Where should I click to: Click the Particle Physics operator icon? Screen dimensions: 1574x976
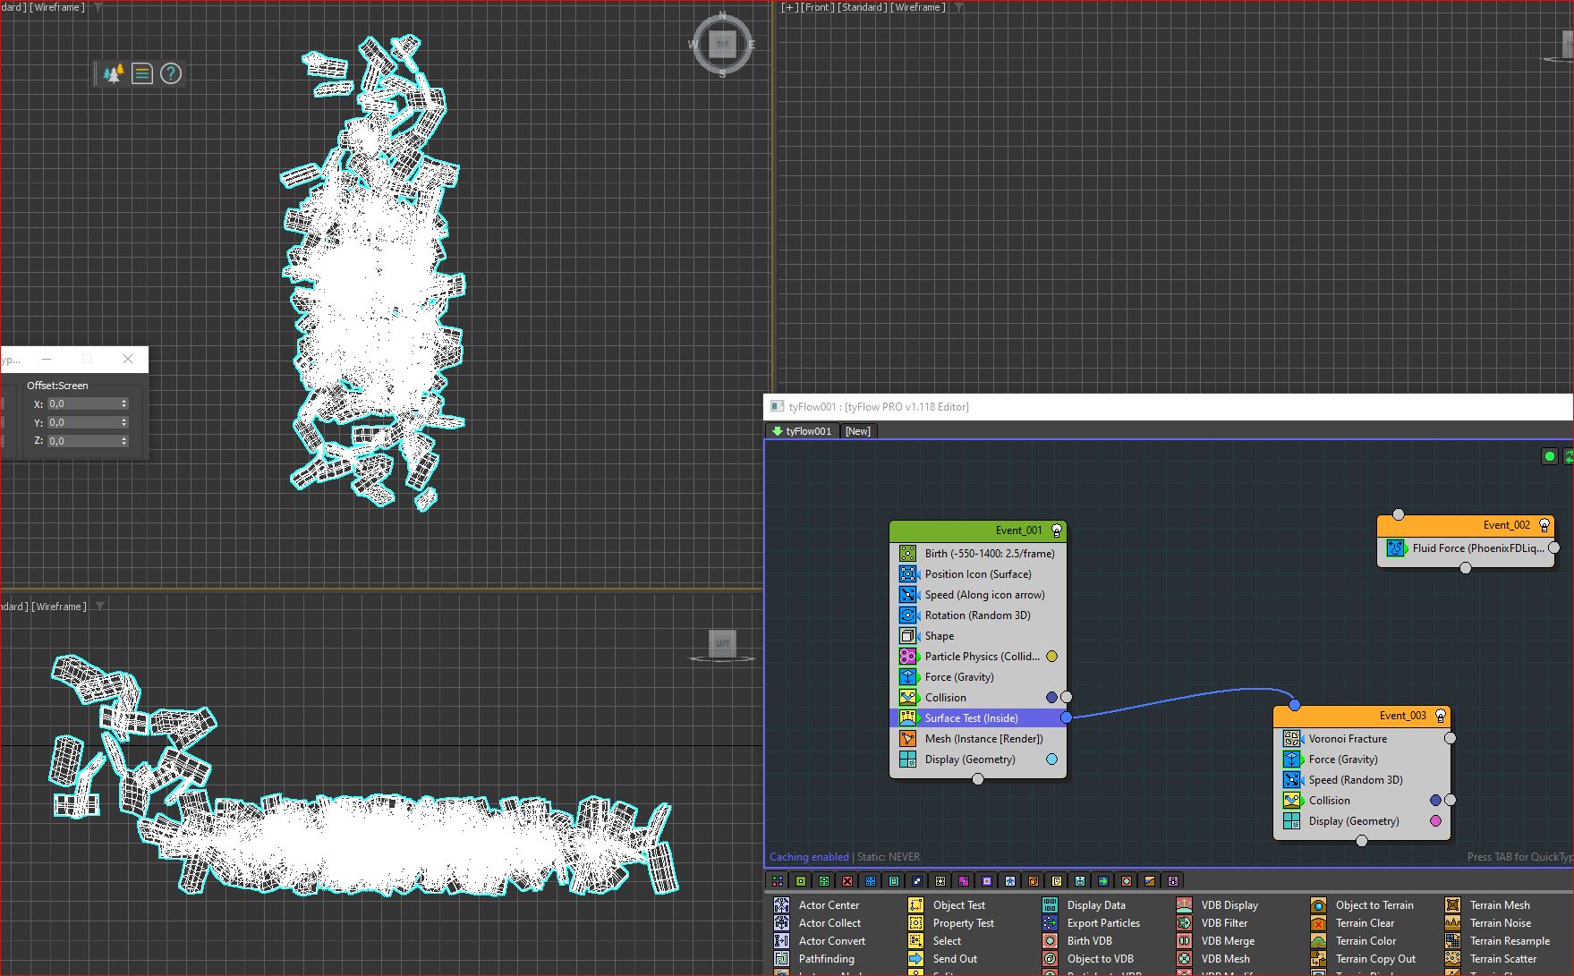[907, 657]
